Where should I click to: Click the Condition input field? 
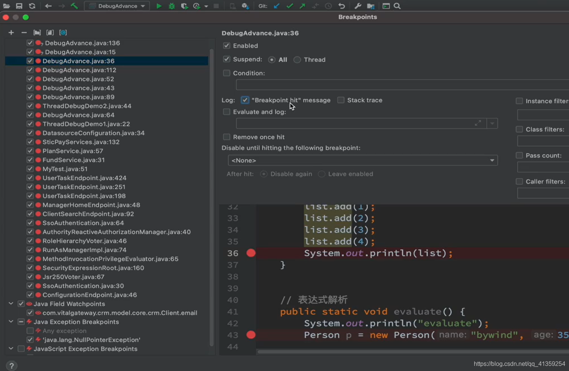click(402, 85)
